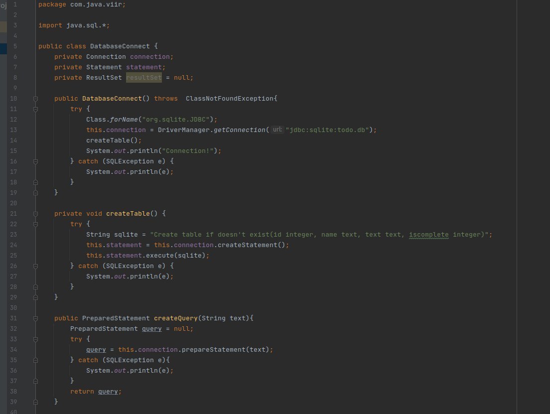
Task: Click the url parameter hint
Action: point(277,130)
